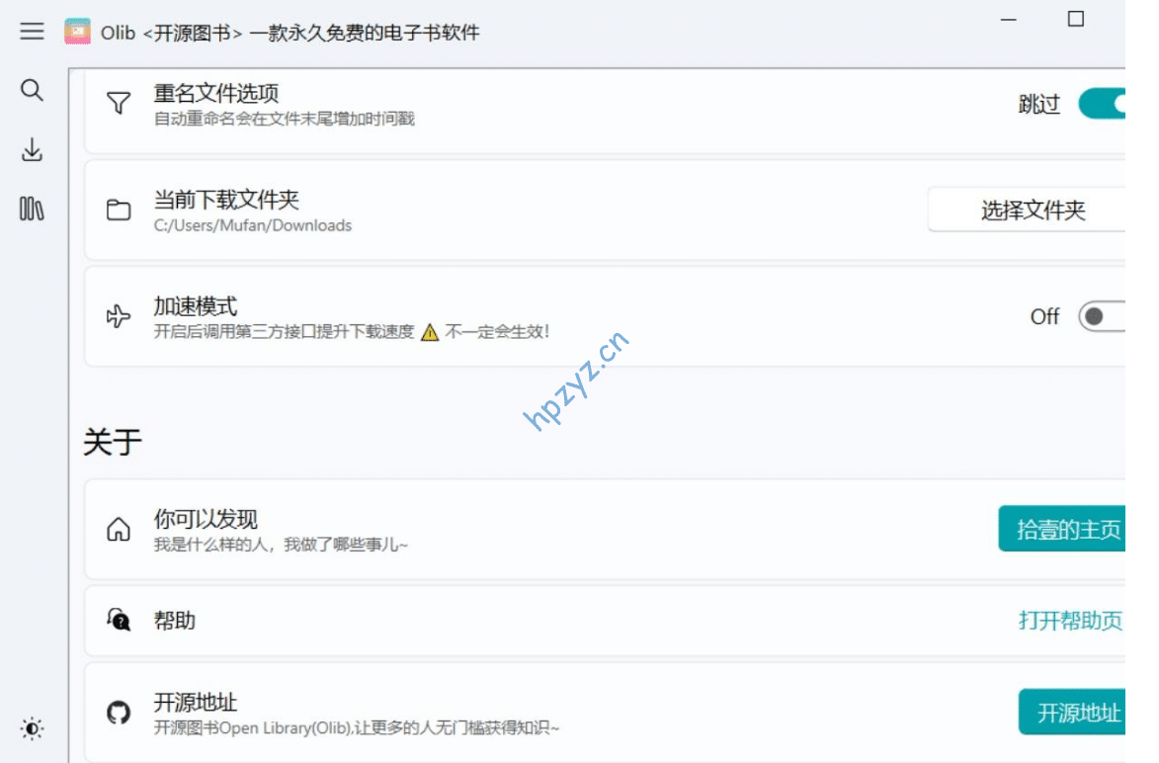Click the 关于 section heading

(x=113, y=442)
